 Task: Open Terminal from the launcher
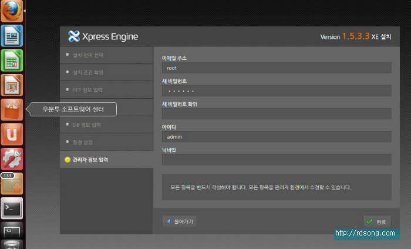12,208
